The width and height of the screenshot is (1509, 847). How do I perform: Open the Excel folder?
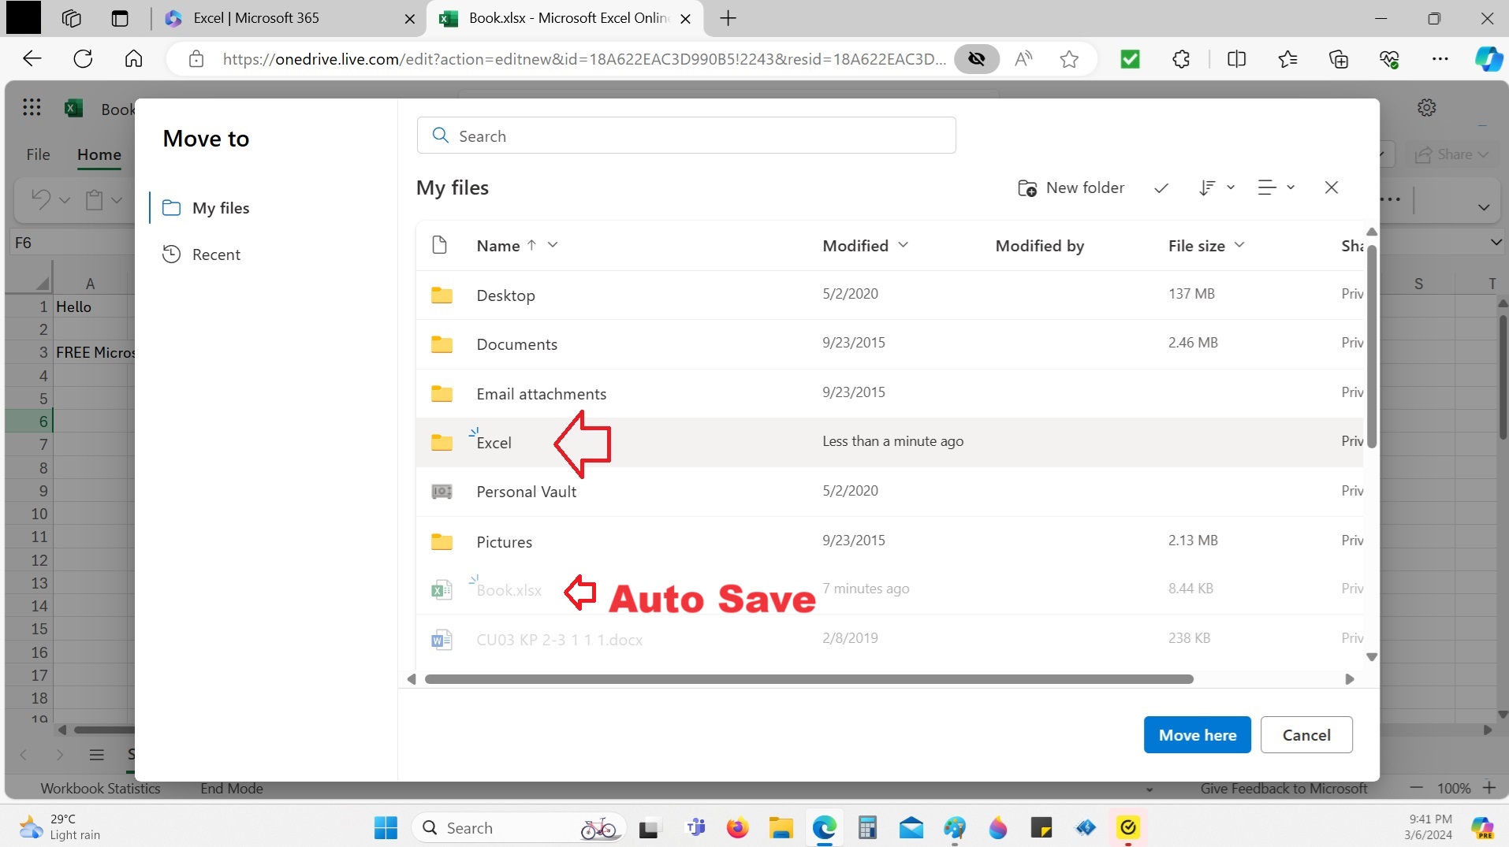(494, 443)
